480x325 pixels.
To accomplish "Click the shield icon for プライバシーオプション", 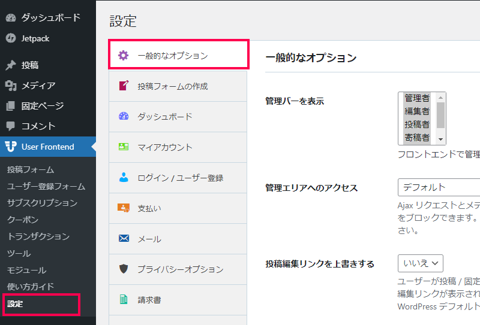I will 124,269.
